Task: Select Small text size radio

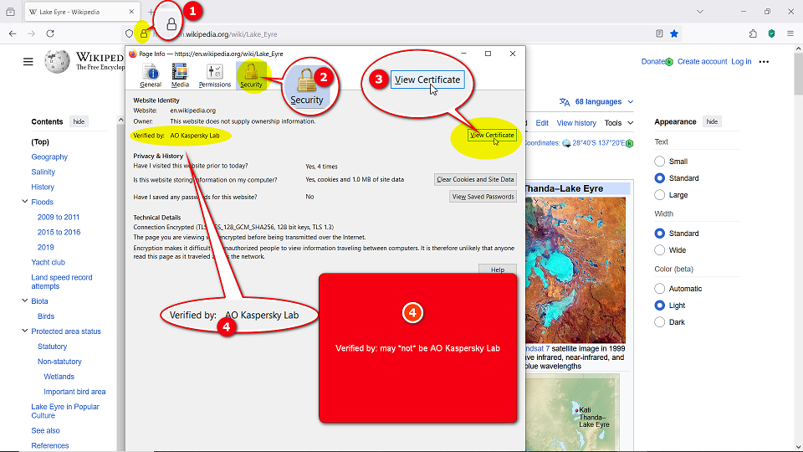Action: (x=660, y=162)
